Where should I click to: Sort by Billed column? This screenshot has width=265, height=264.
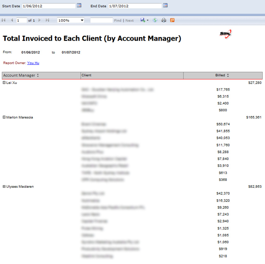[228, 75]
